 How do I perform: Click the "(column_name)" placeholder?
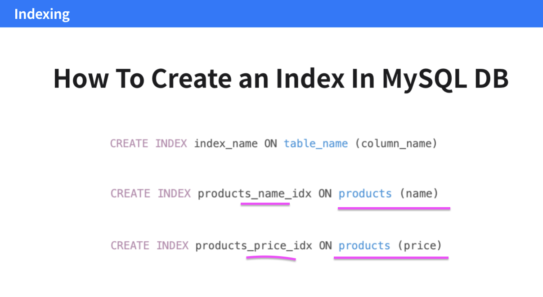tap(396, 144)
